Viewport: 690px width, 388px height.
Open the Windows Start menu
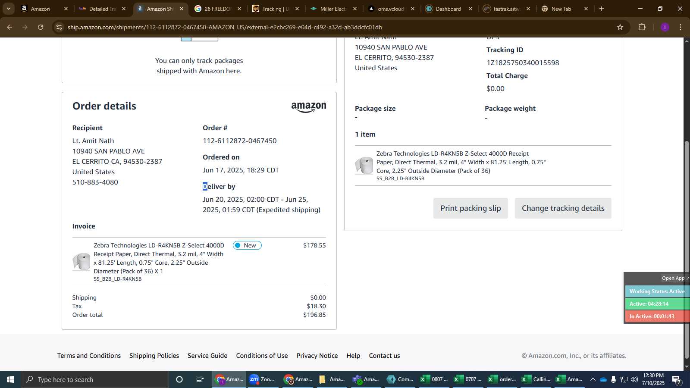coord(10,379)
